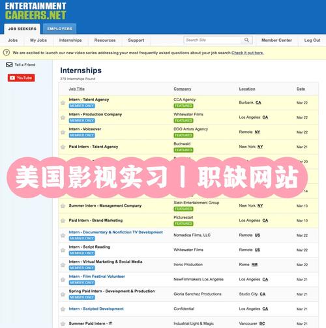Click company name Nomadica Films, LLC

click(x=192, y=235)
